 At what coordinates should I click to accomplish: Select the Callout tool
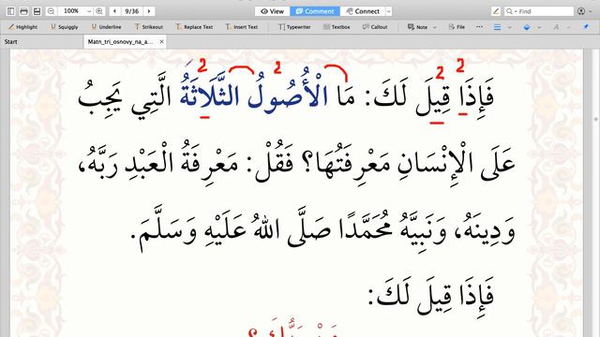point(375,27)
